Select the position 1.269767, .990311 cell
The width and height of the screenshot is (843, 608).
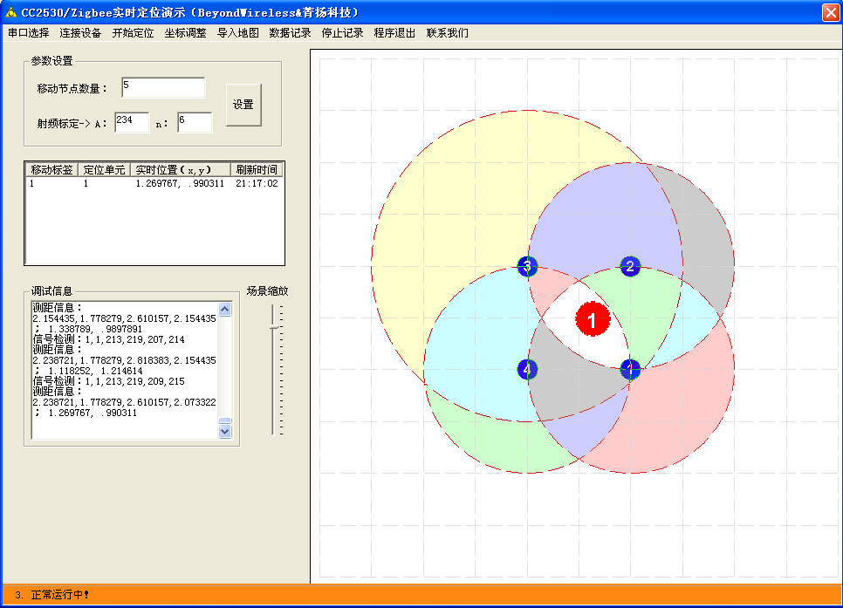[x=180, y=184]
